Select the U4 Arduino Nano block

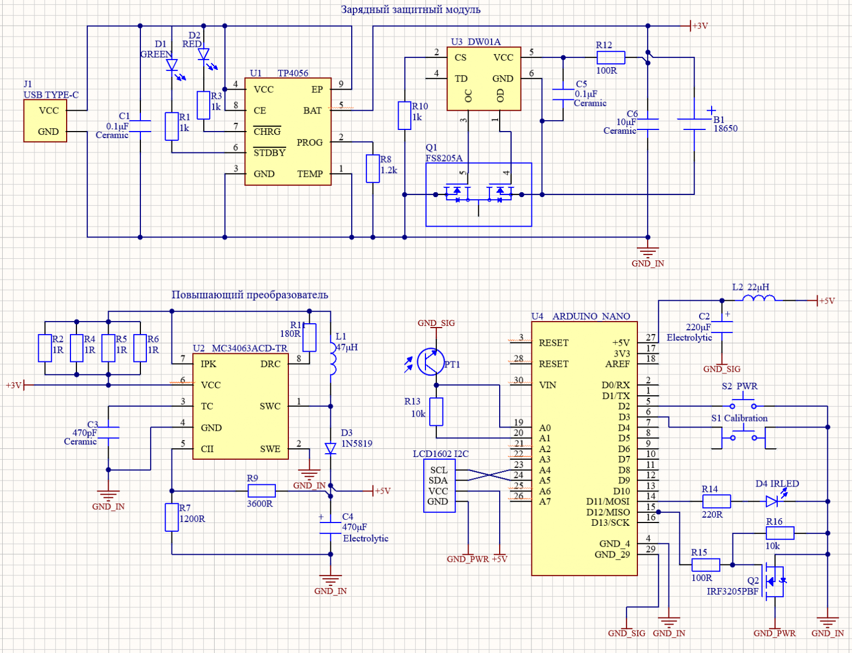click(x=584, y=448)
